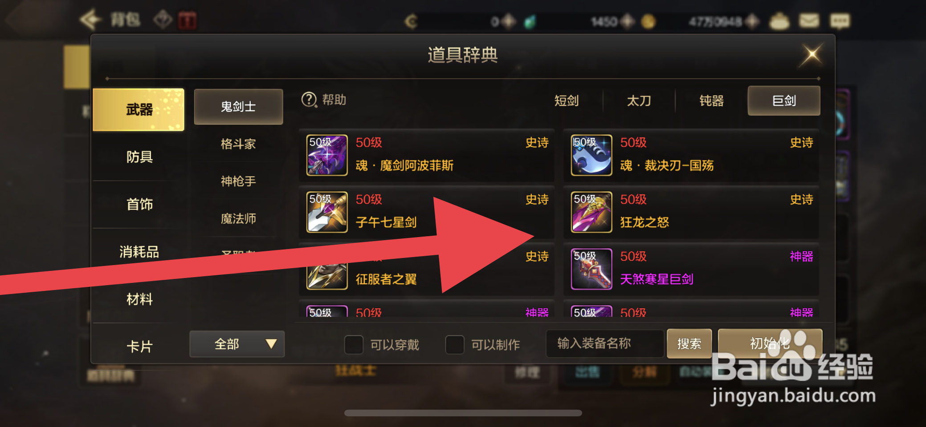Select the 防具 category

(x=139, y=157)
